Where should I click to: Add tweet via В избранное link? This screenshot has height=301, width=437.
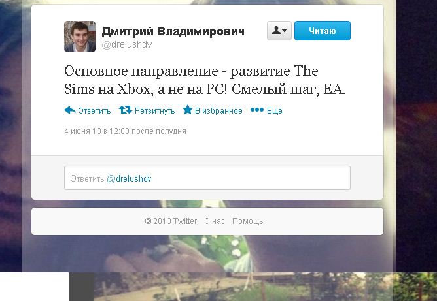218,111
